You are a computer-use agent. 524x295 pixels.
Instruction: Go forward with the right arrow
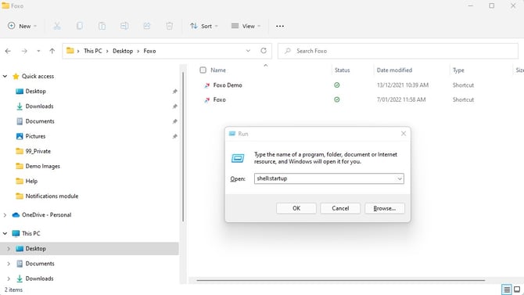tap(24, 51)
